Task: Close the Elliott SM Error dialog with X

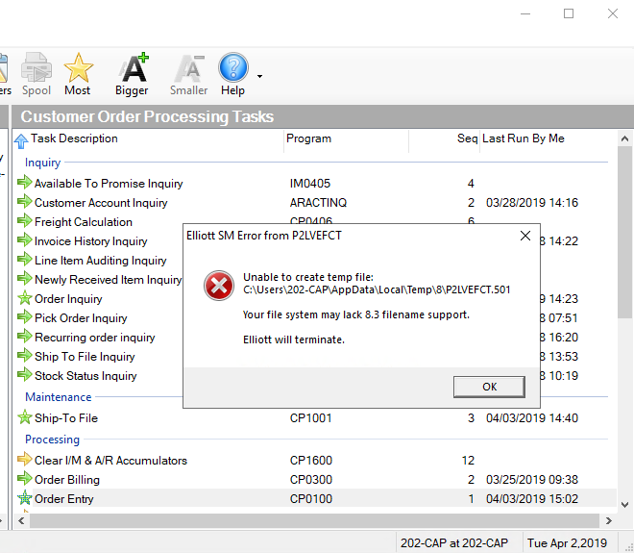Action: pos(525,236)
